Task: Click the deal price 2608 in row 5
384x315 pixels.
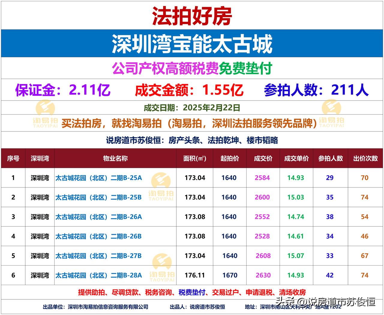Action: [x=263, y=256]
